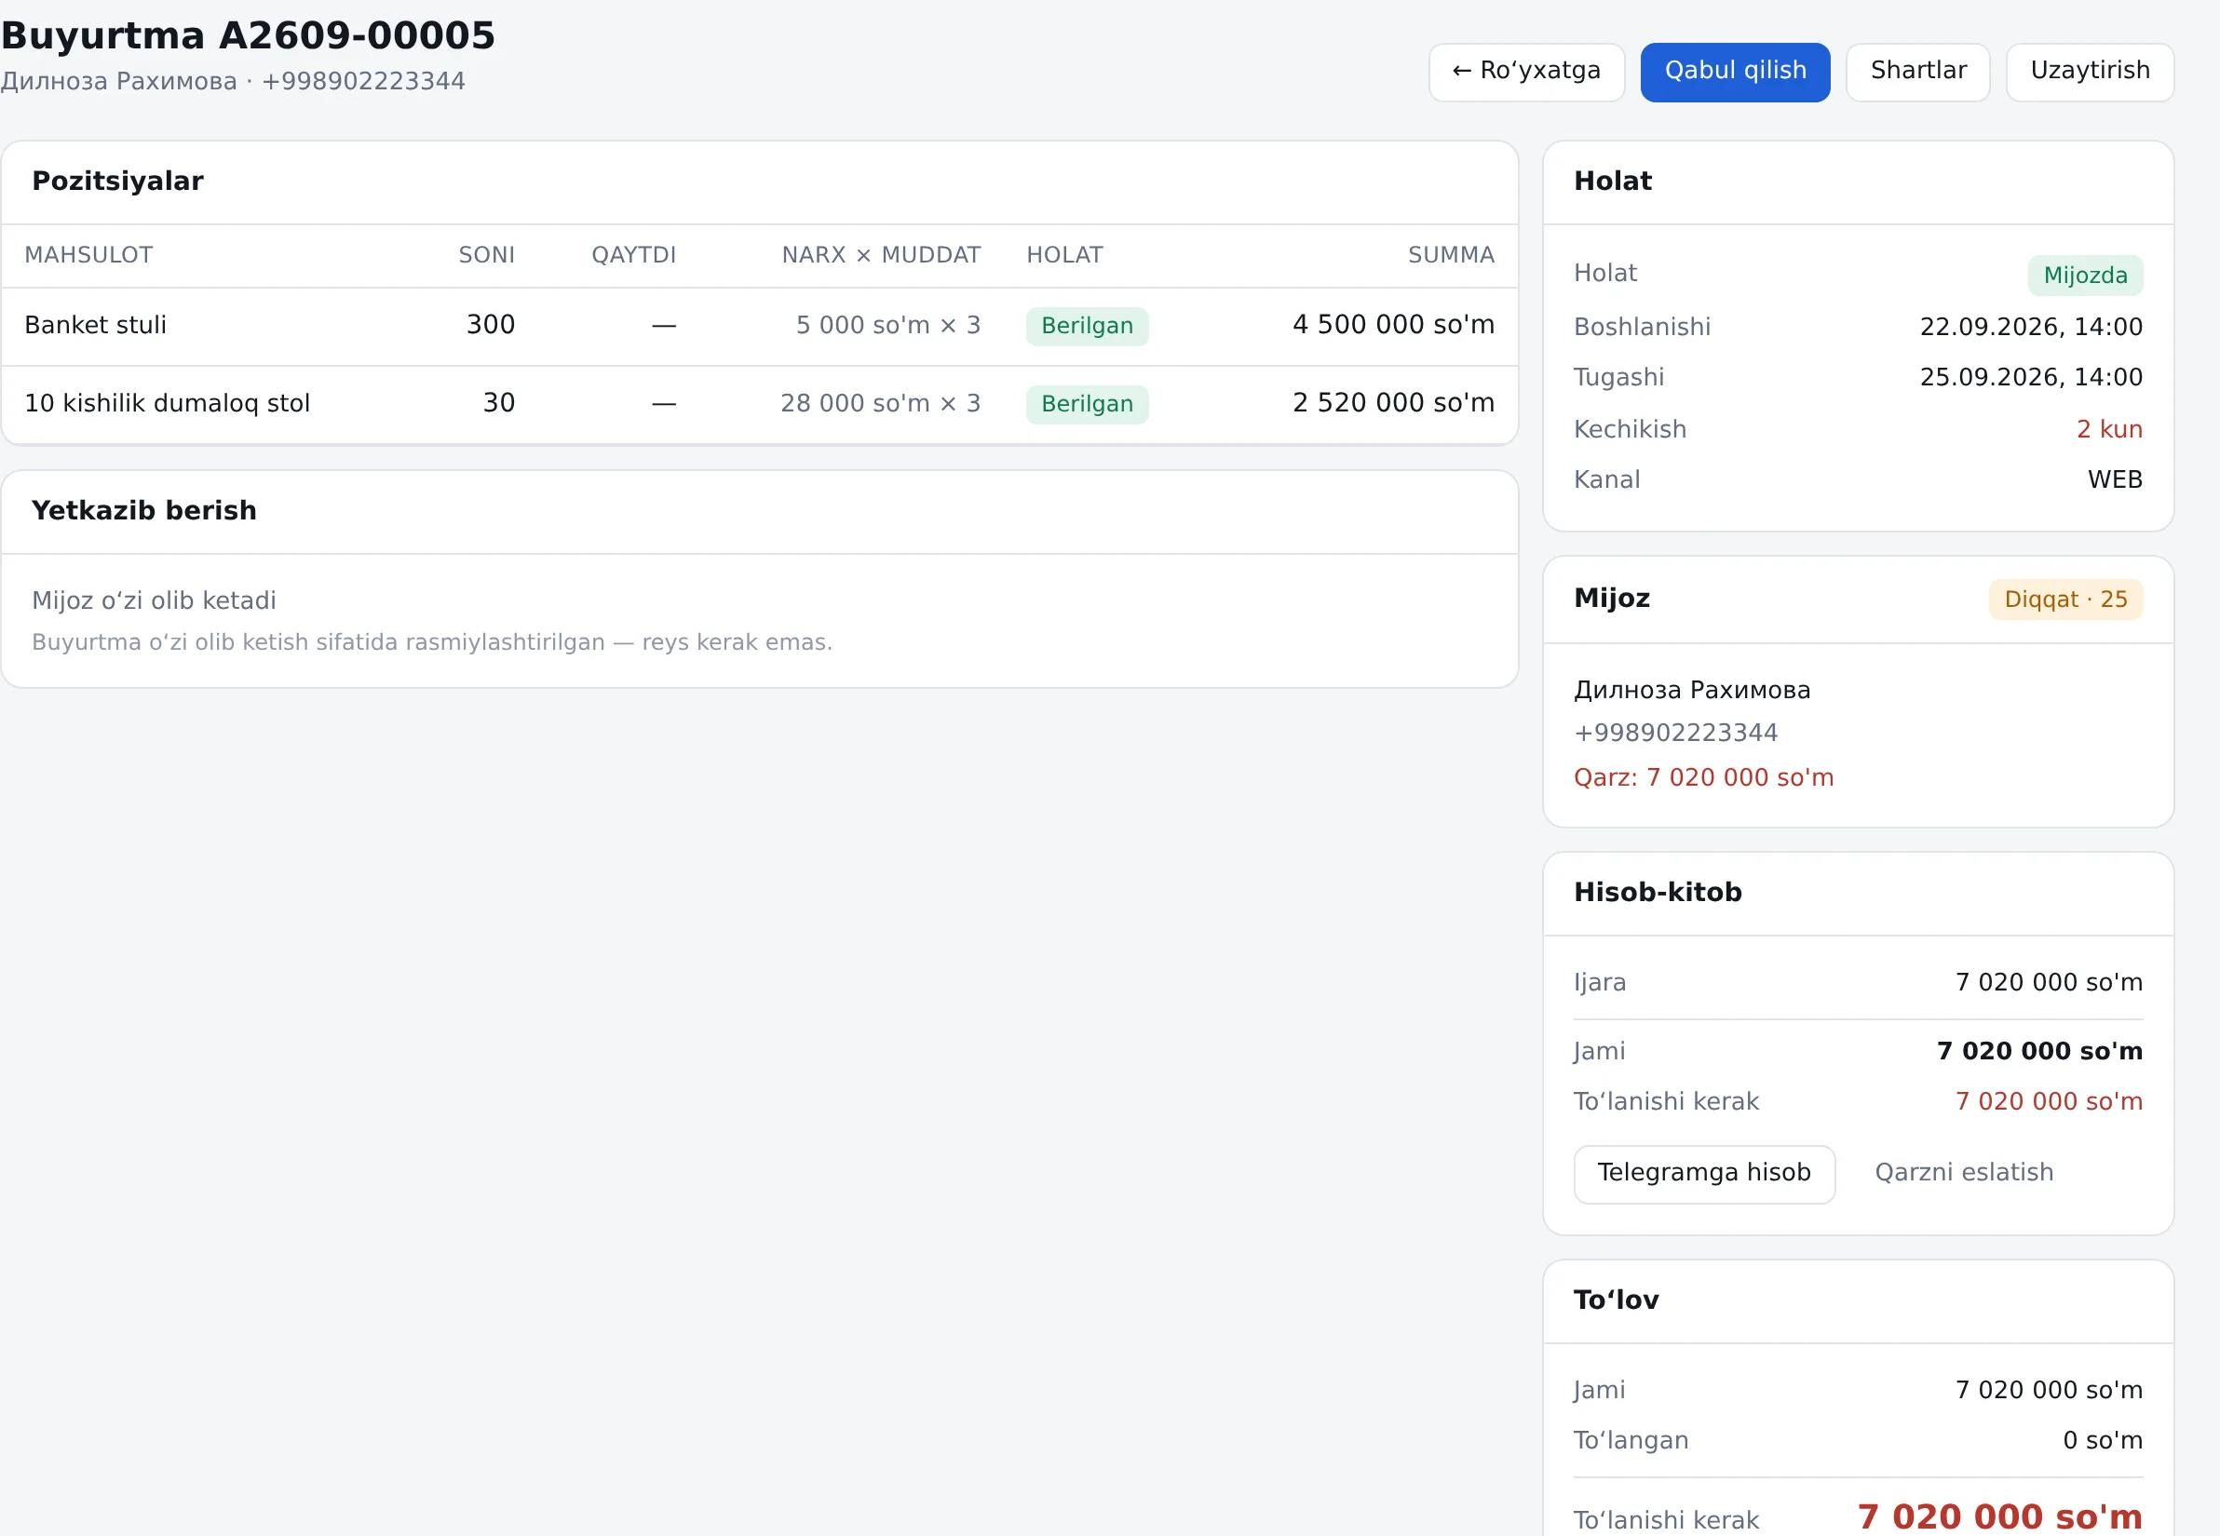The height and width of the screenshot is (1536, 2220).
Task: Click the 4 500 000 so'm sum cell
Action: click(1393, 325)
